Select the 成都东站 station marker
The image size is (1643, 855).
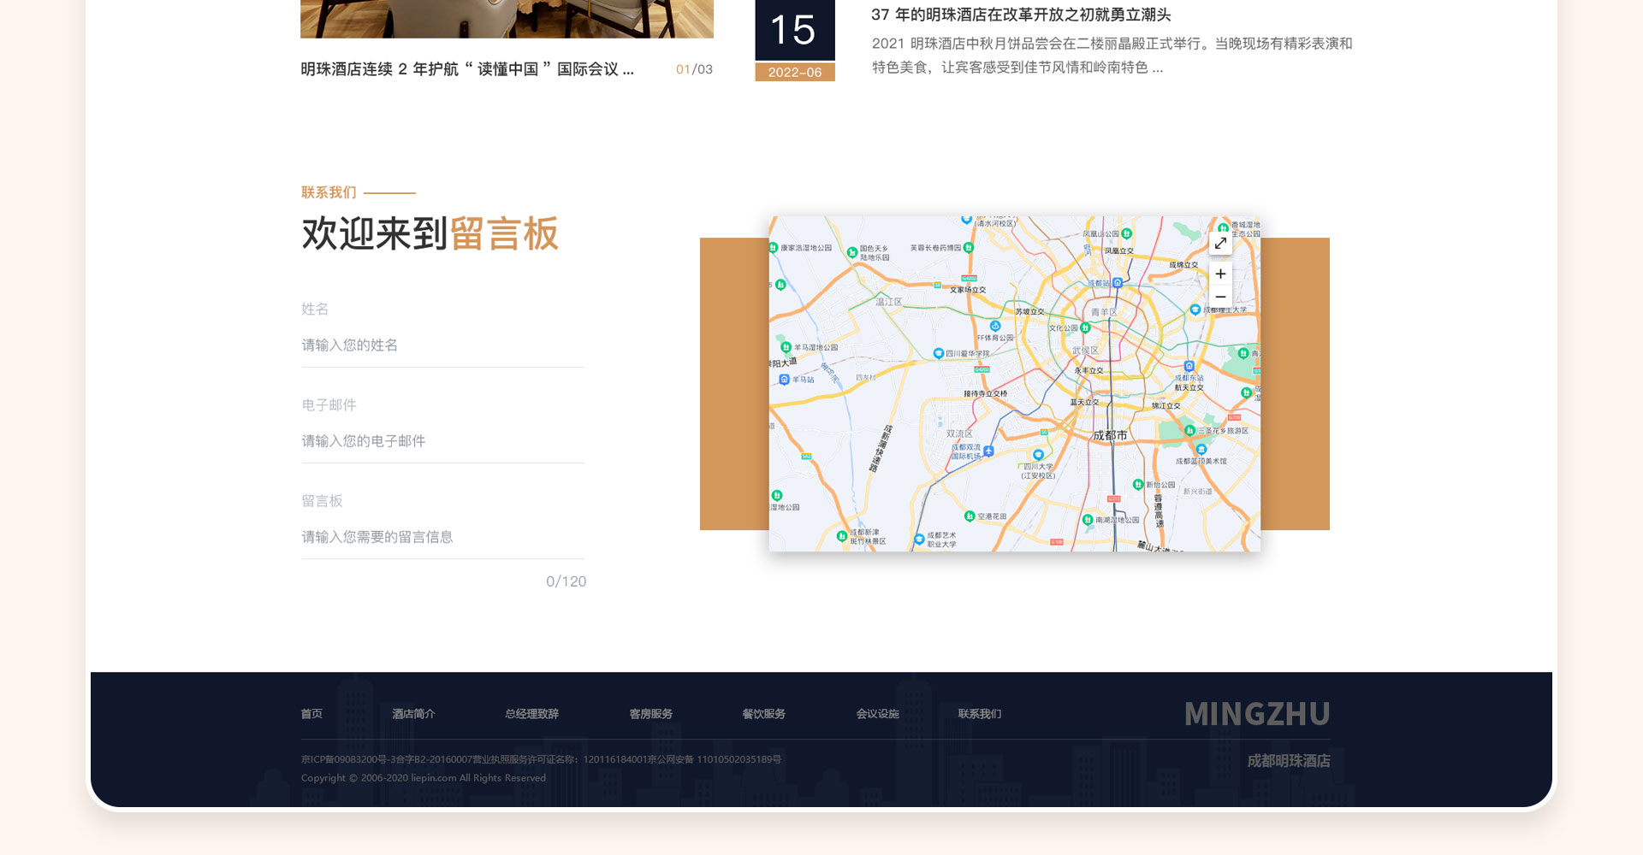tap(1189, 367)
